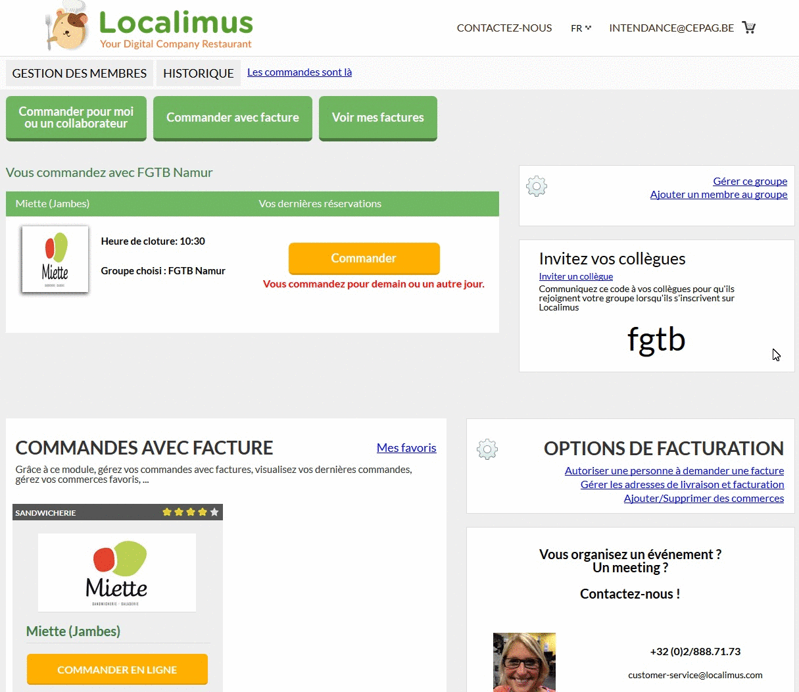Click the 'Commander en ligne' button
Image resolution: width=799 pixels, height=692 pixels.
[117, 670]
